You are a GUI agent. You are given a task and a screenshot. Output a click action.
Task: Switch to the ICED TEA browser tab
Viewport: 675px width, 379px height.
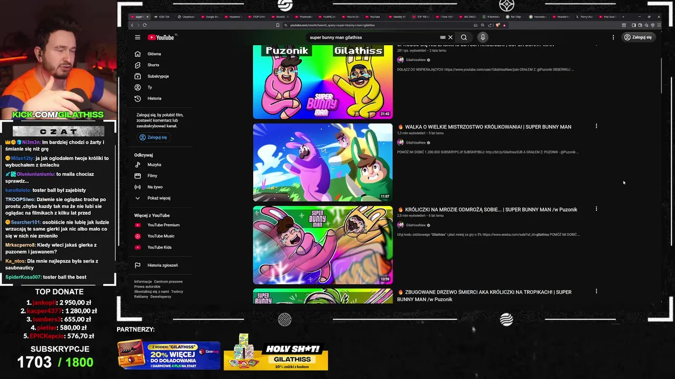click(x=162, y=17)
